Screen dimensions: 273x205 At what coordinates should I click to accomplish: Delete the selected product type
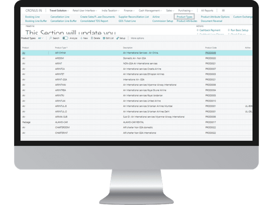coord(96,38)
